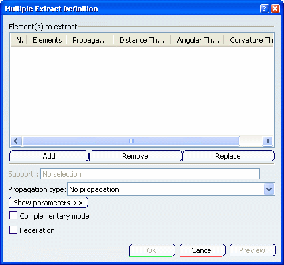Click the scroll right arrow

coord(267,141)
